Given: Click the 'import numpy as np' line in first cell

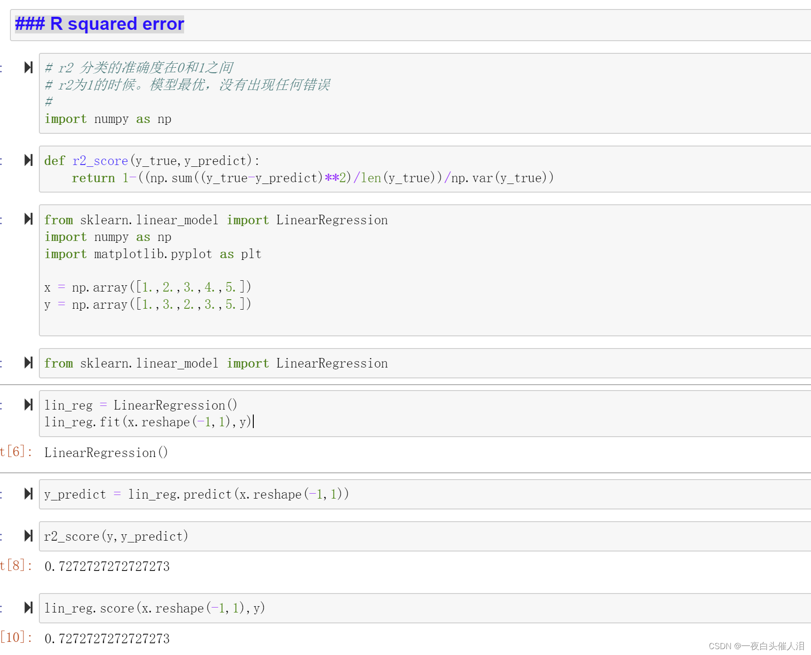Looking at the screenshot, I should pos(108,119).
